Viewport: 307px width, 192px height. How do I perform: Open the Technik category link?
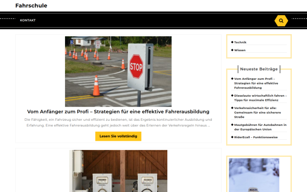[240, 42]
